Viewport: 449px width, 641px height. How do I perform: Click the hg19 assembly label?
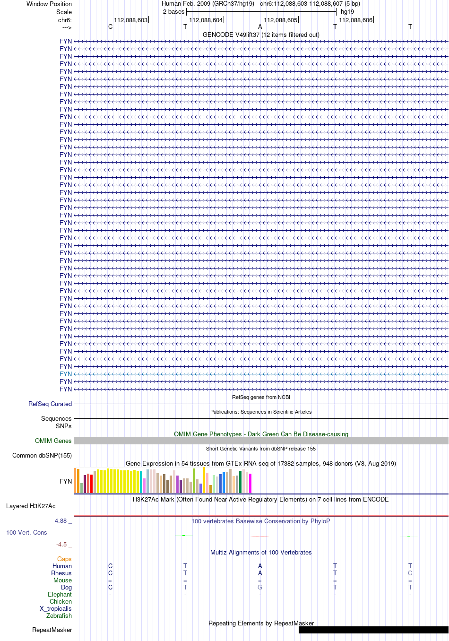(x=347, y=12)
